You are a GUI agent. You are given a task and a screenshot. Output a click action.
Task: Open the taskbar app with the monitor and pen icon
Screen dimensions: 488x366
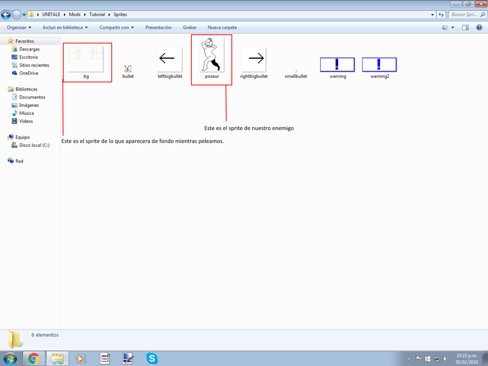128,358
